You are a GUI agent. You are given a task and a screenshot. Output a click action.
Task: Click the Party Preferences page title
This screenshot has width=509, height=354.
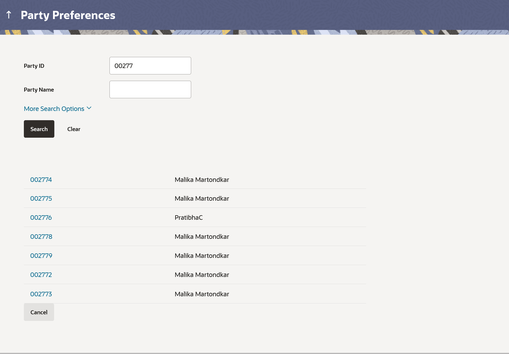(x=68, y=15)
